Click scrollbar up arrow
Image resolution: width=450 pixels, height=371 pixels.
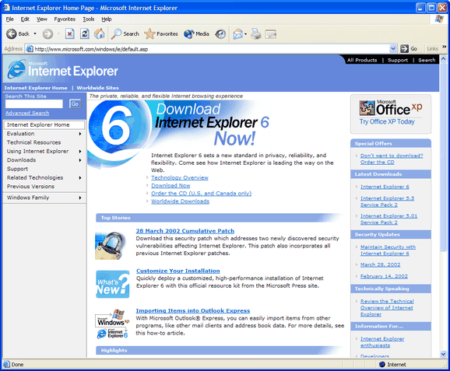coord(443,59)
